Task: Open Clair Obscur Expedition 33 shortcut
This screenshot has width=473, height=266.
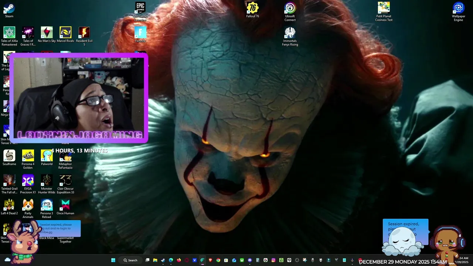Action: point(65,184)
